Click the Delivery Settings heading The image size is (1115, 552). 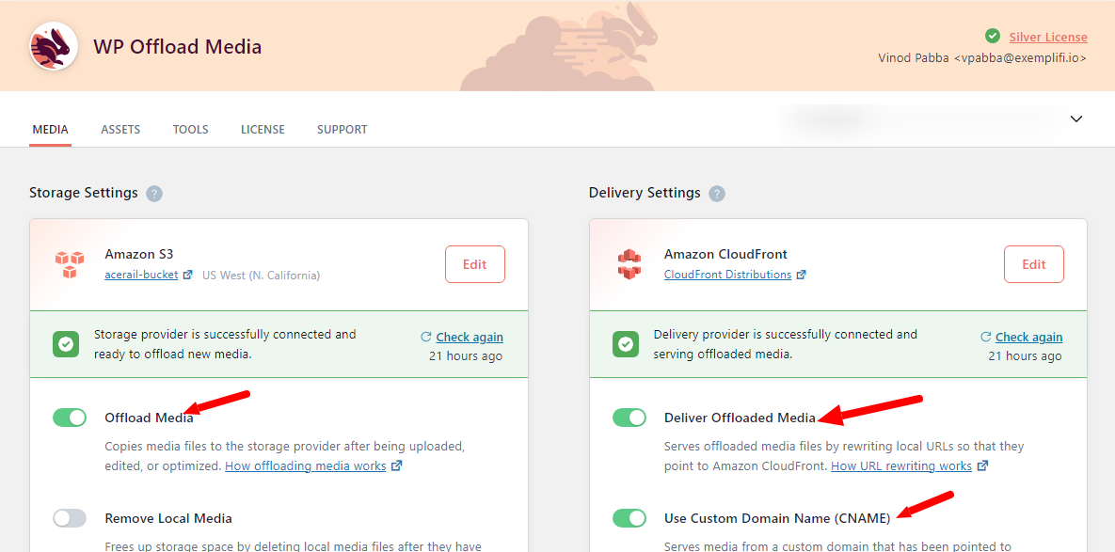[645, 193]
